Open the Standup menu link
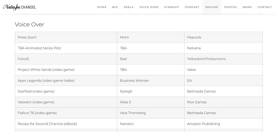The width and height of the screenshot is (276, 132). (171, 7)
